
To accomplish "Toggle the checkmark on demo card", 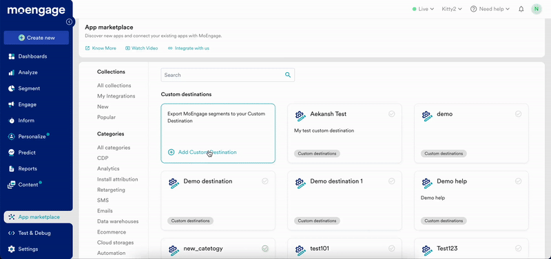I will pos(518,114).
